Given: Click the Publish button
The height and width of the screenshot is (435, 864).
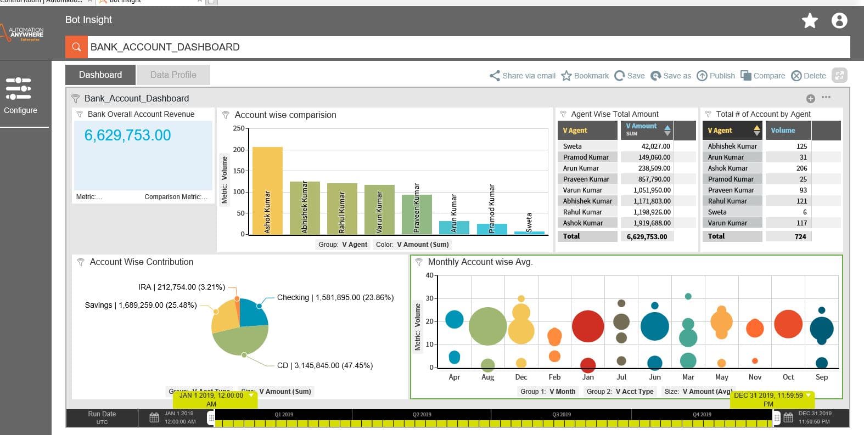Looking at the screenshot, I should [716, 76].
